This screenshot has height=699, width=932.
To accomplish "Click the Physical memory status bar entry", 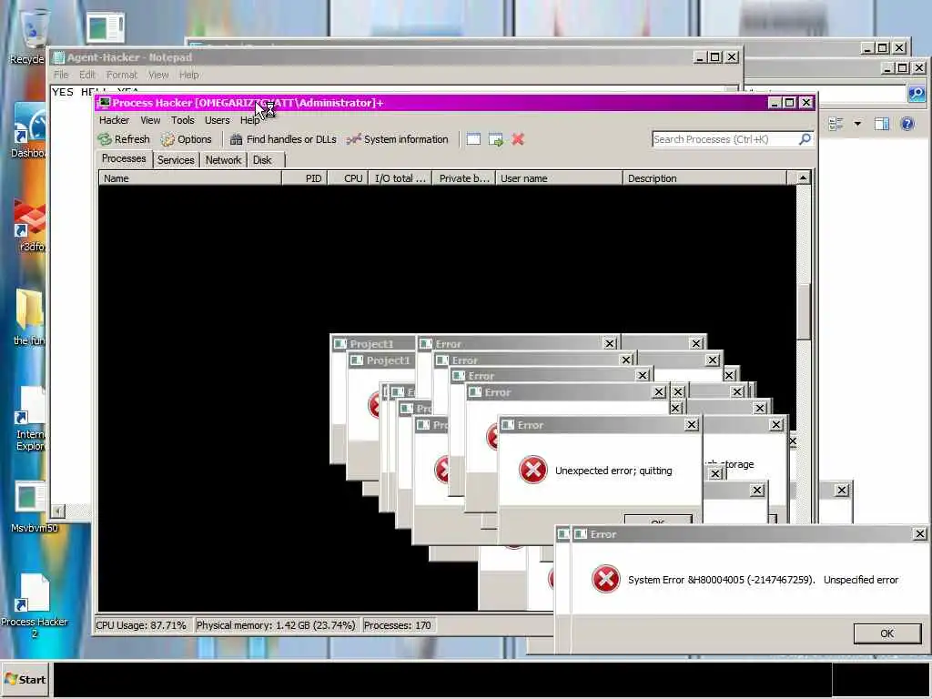I will [x=276, y=625].
